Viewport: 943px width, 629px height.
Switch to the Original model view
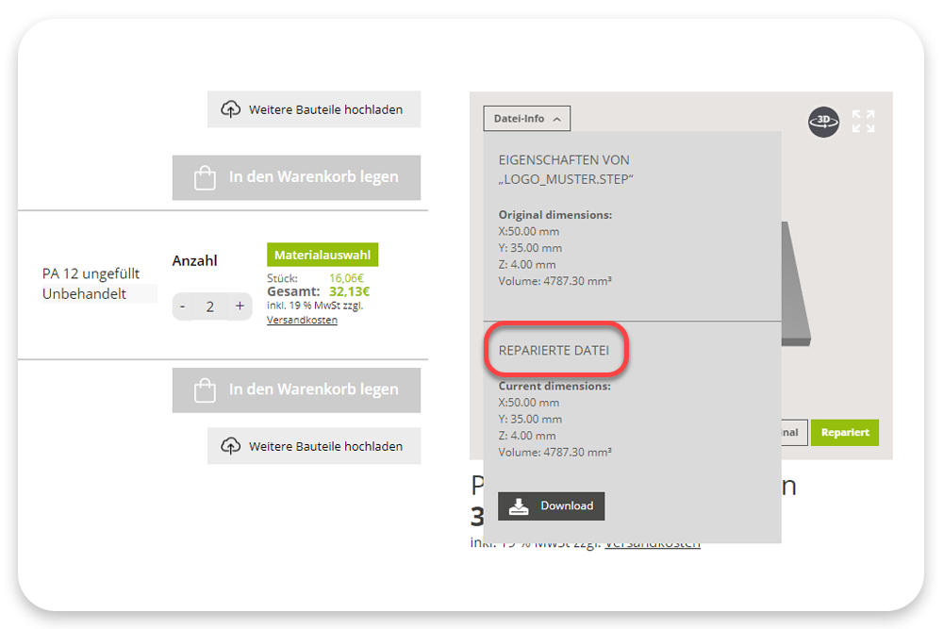[x=795, y=432]
